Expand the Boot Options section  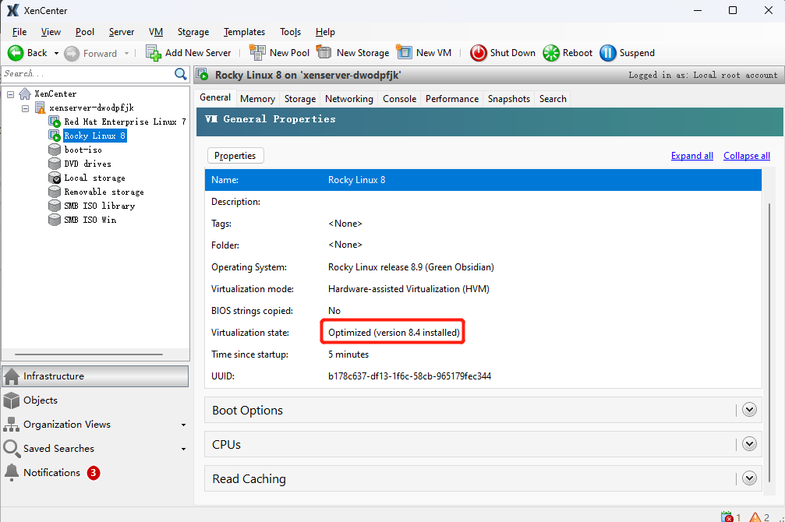pos(748,409)
